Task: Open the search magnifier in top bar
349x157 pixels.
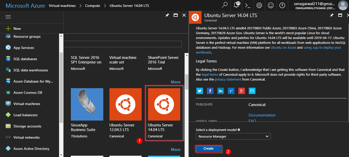Action: click(x=225, y=5)
